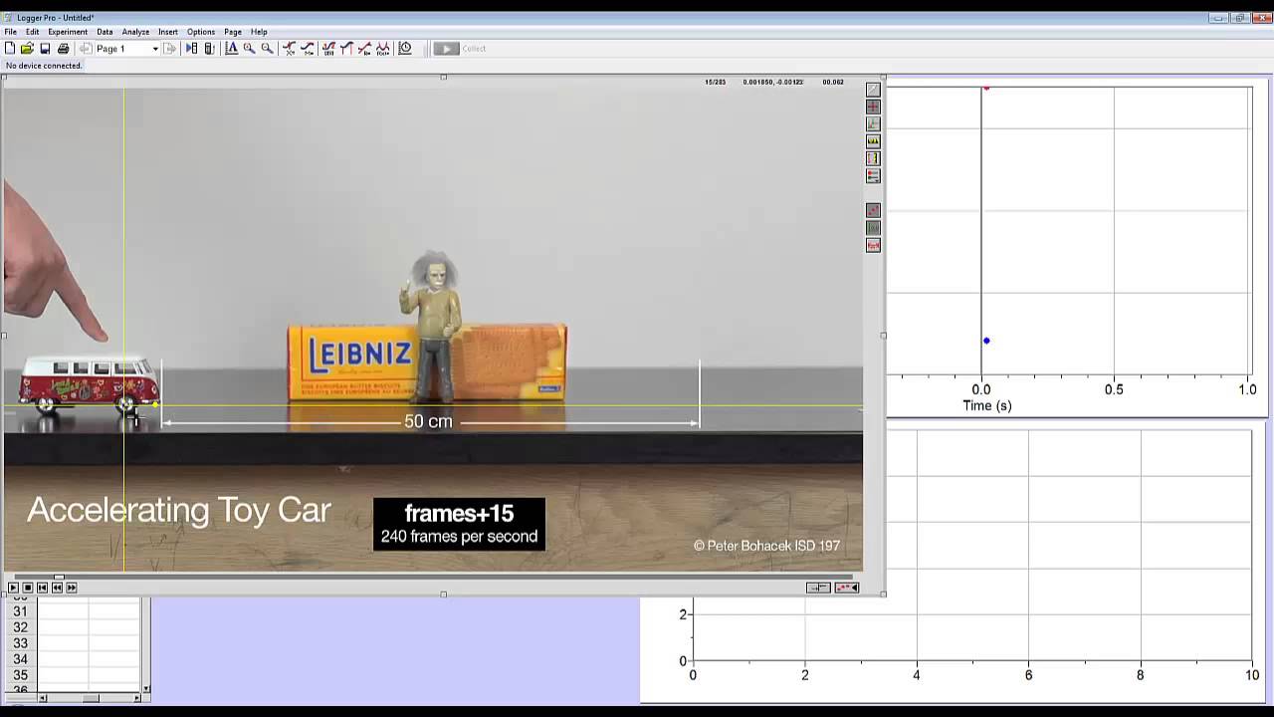Step forward one frame button
1274x717 pixels.
[x=72, y=588]
